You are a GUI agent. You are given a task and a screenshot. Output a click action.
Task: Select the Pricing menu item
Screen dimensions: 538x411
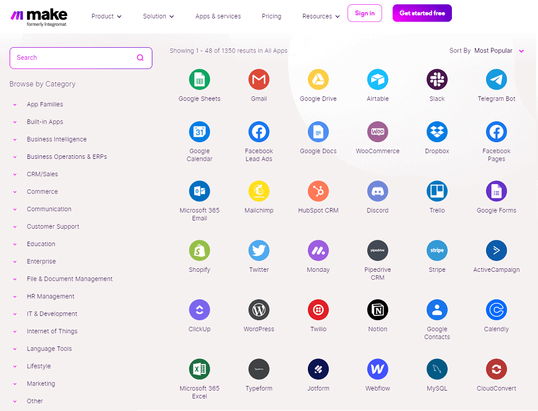[271, 16]
